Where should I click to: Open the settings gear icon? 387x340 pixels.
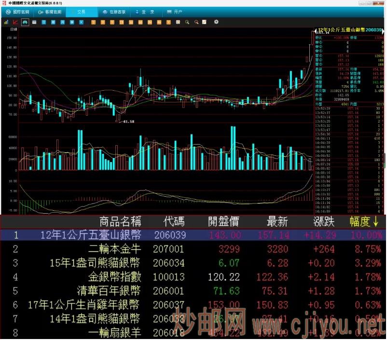216,22
